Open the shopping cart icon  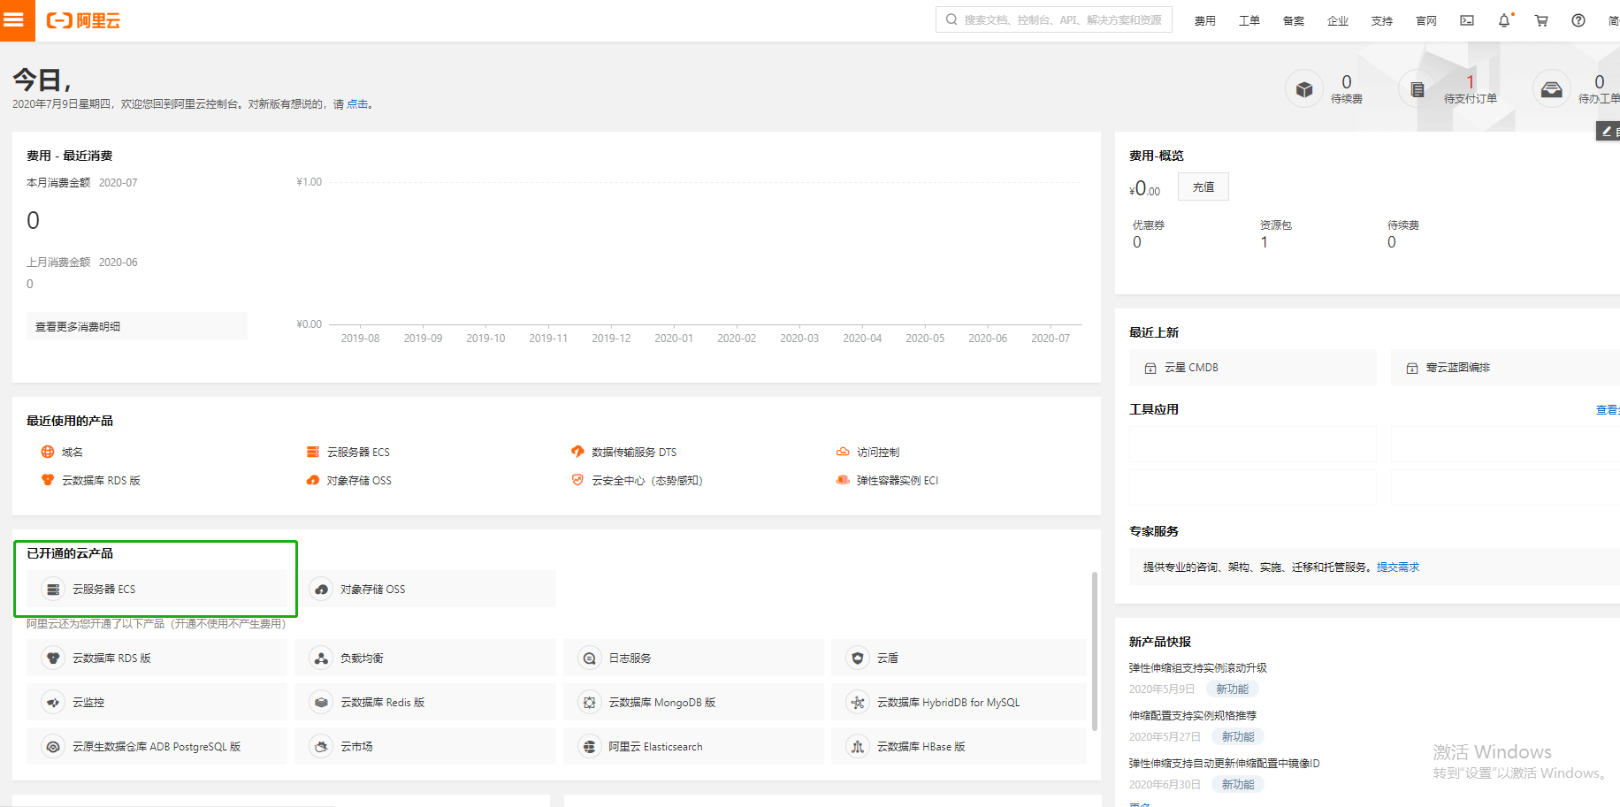tap(1541, 20)
